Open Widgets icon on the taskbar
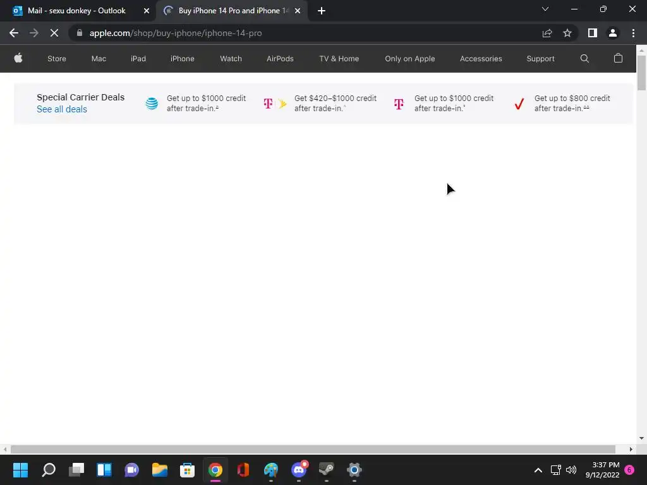647x485 pixels. click(104, 470)
